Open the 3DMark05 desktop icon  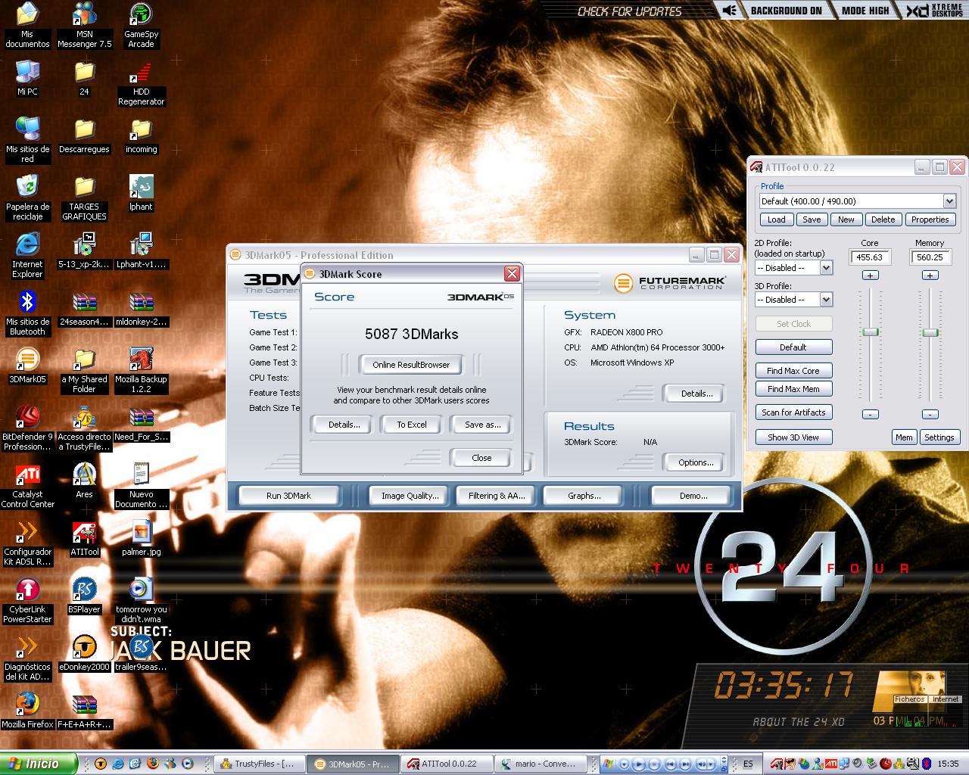27,360
